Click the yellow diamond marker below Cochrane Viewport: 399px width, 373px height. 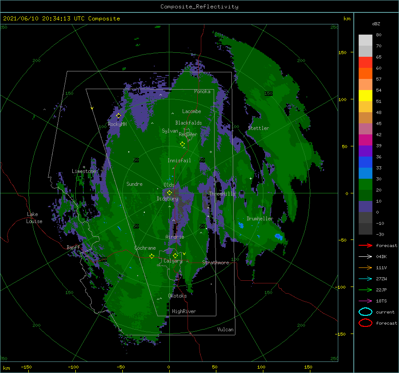[152, 256]
